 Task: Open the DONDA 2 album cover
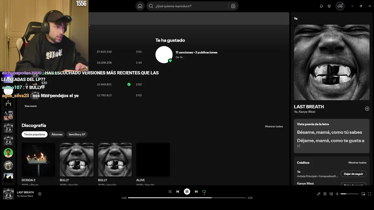pyautogui.click(x=38, y=160)
